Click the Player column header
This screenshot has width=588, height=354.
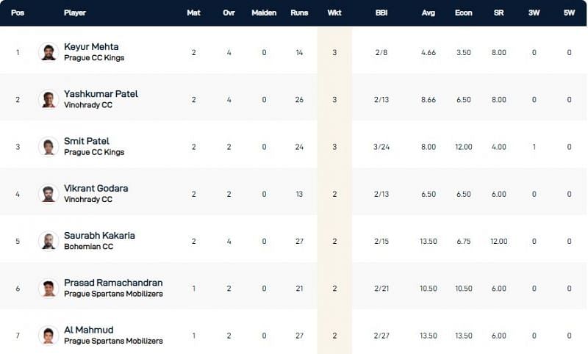pyautogui.click(x=75, y=13)
